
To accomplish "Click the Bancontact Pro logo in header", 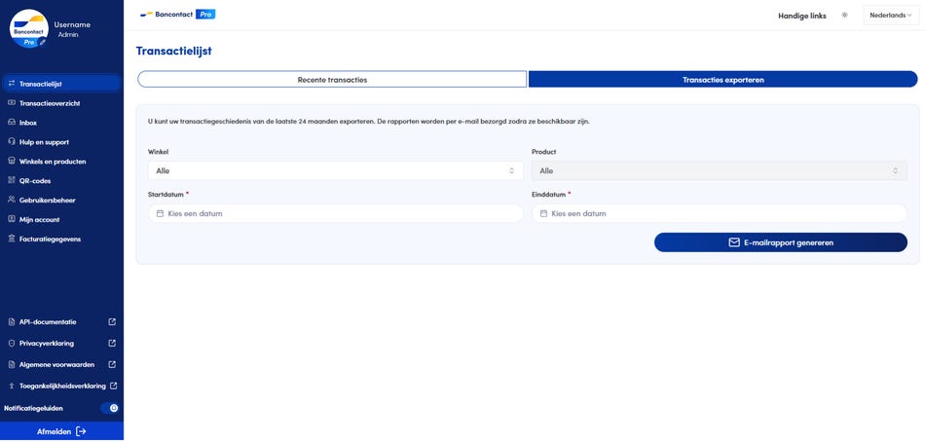I will (x=177, y=15).
